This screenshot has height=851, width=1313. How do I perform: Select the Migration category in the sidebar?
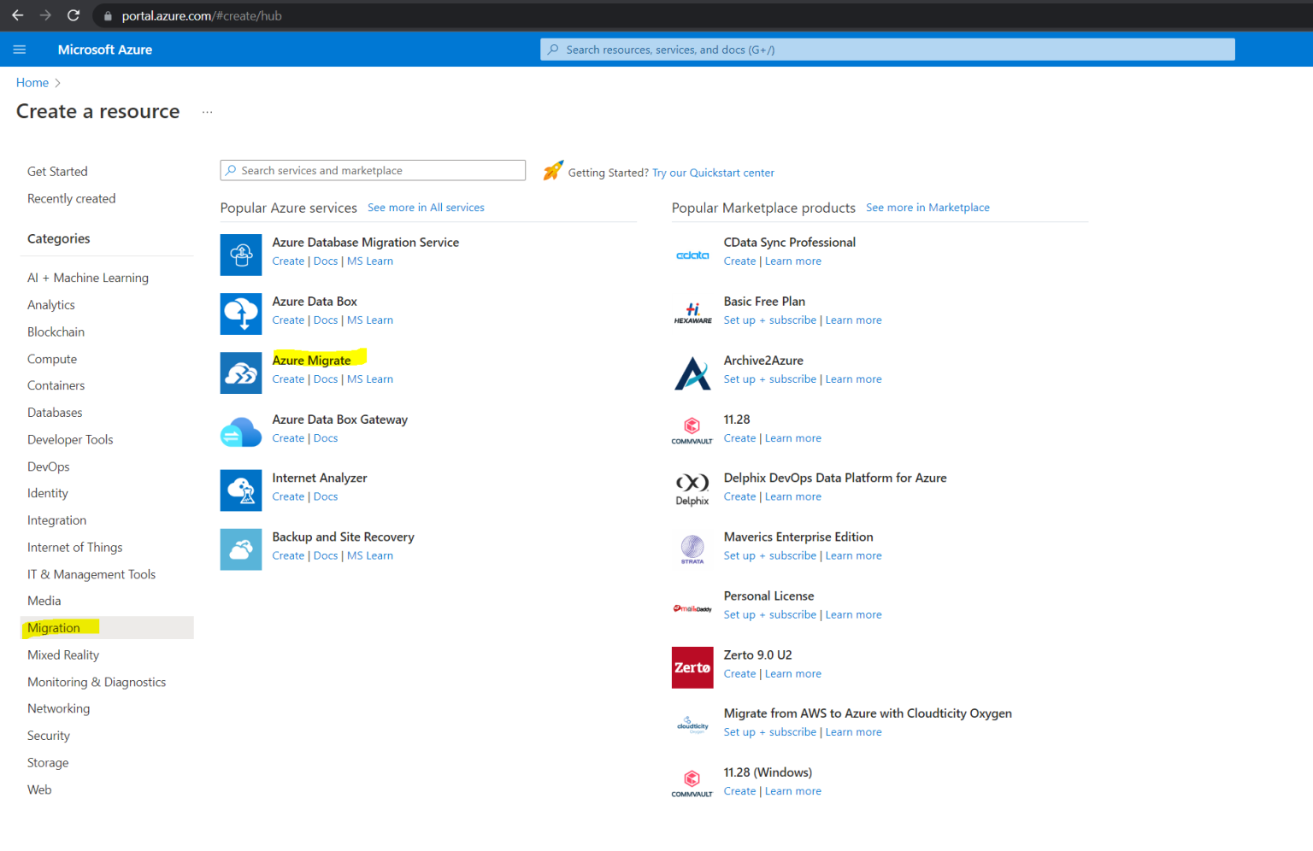[56, 627]
